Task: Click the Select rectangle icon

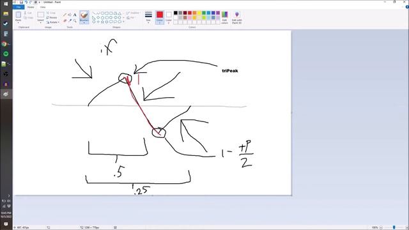Action: (40, 15)
